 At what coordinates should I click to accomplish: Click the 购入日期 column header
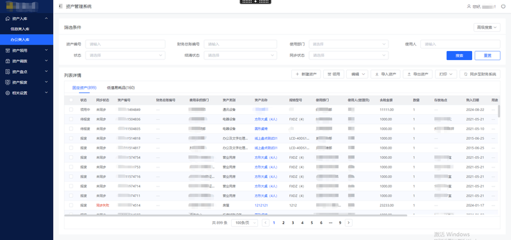coord(472,100)
